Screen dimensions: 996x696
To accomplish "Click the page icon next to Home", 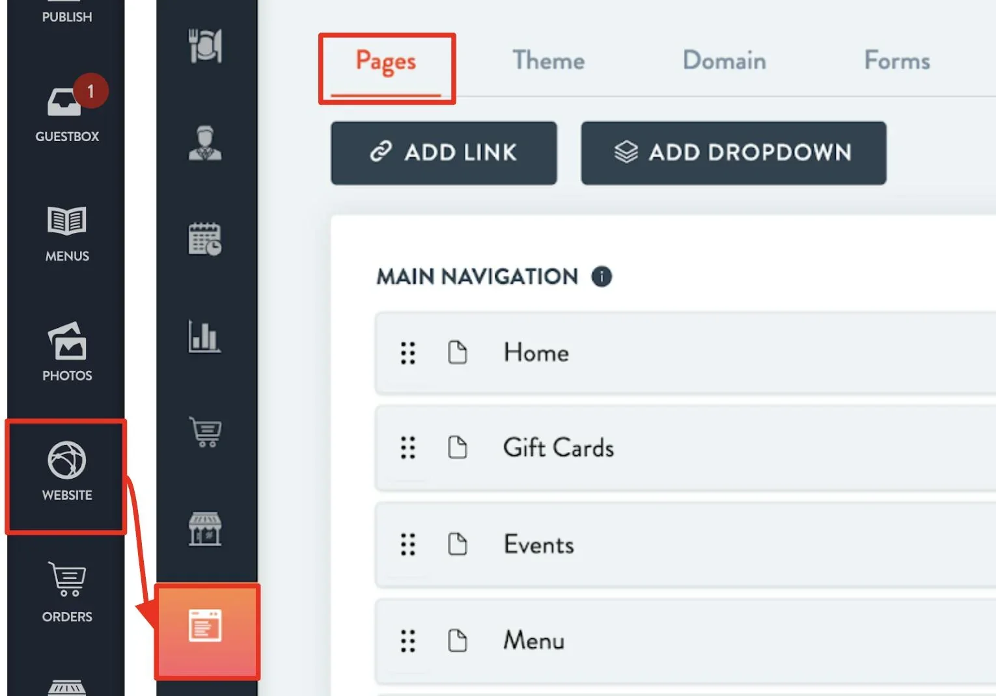I will click(x=458, y=353).
